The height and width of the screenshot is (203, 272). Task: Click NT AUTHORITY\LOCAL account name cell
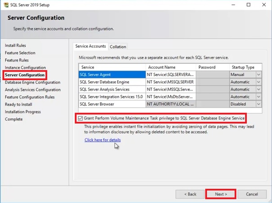click(171, 104)
